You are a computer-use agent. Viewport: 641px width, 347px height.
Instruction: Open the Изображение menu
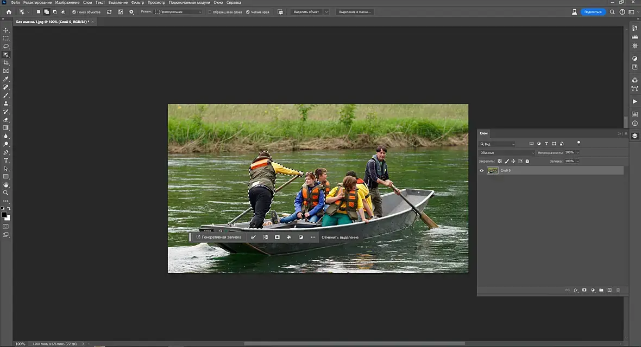coord(67,3)
